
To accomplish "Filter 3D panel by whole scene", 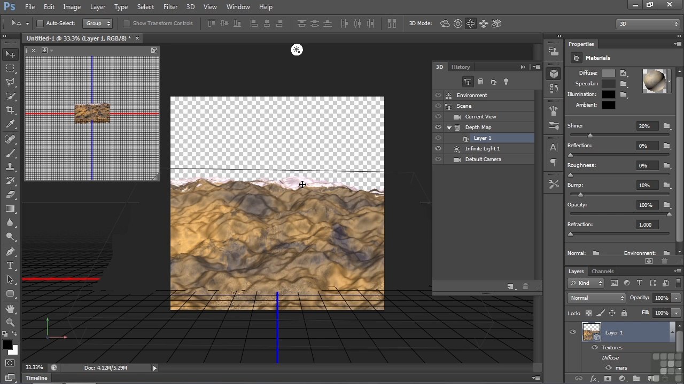I will point(468,82).
